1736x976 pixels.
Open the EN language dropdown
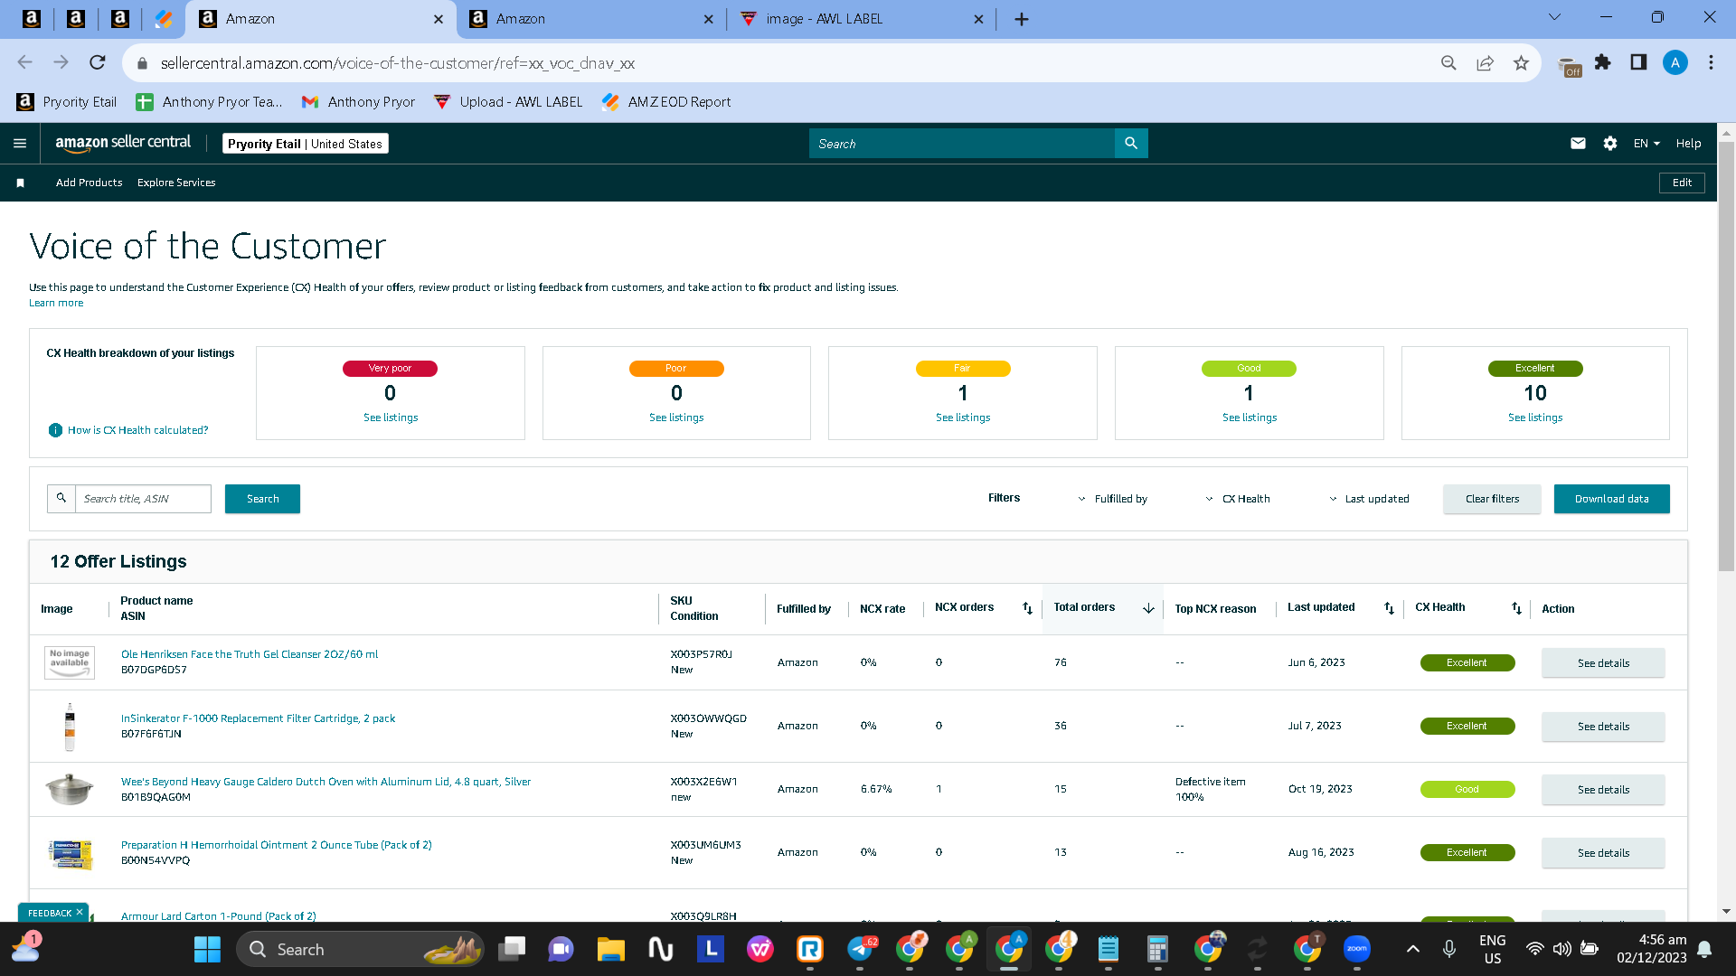pyautogui.click(x=1646, y=143)
